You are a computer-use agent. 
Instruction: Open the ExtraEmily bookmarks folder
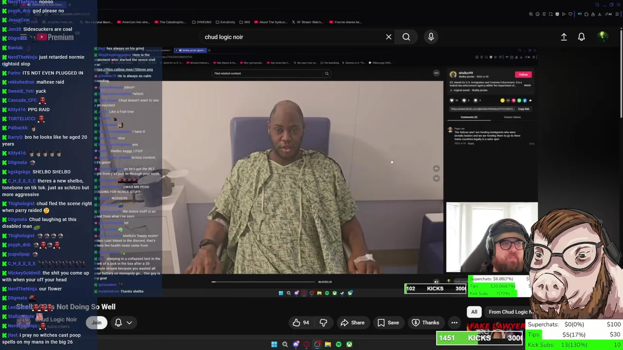coord(225,22)
